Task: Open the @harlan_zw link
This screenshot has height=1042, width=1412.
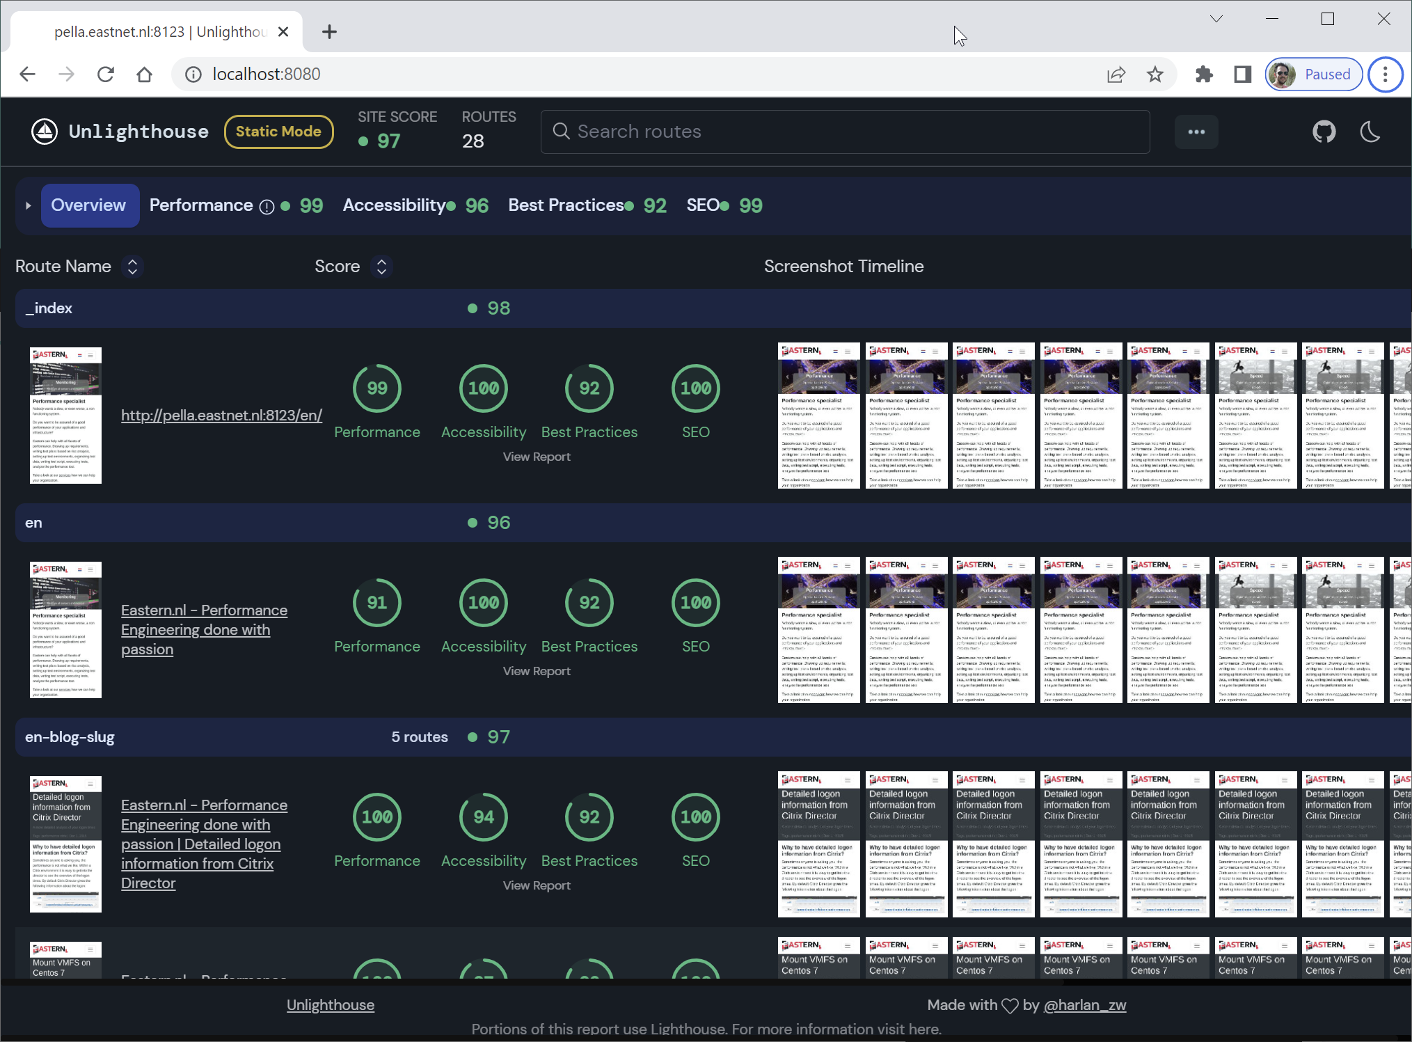Action: (1084, 1005)
